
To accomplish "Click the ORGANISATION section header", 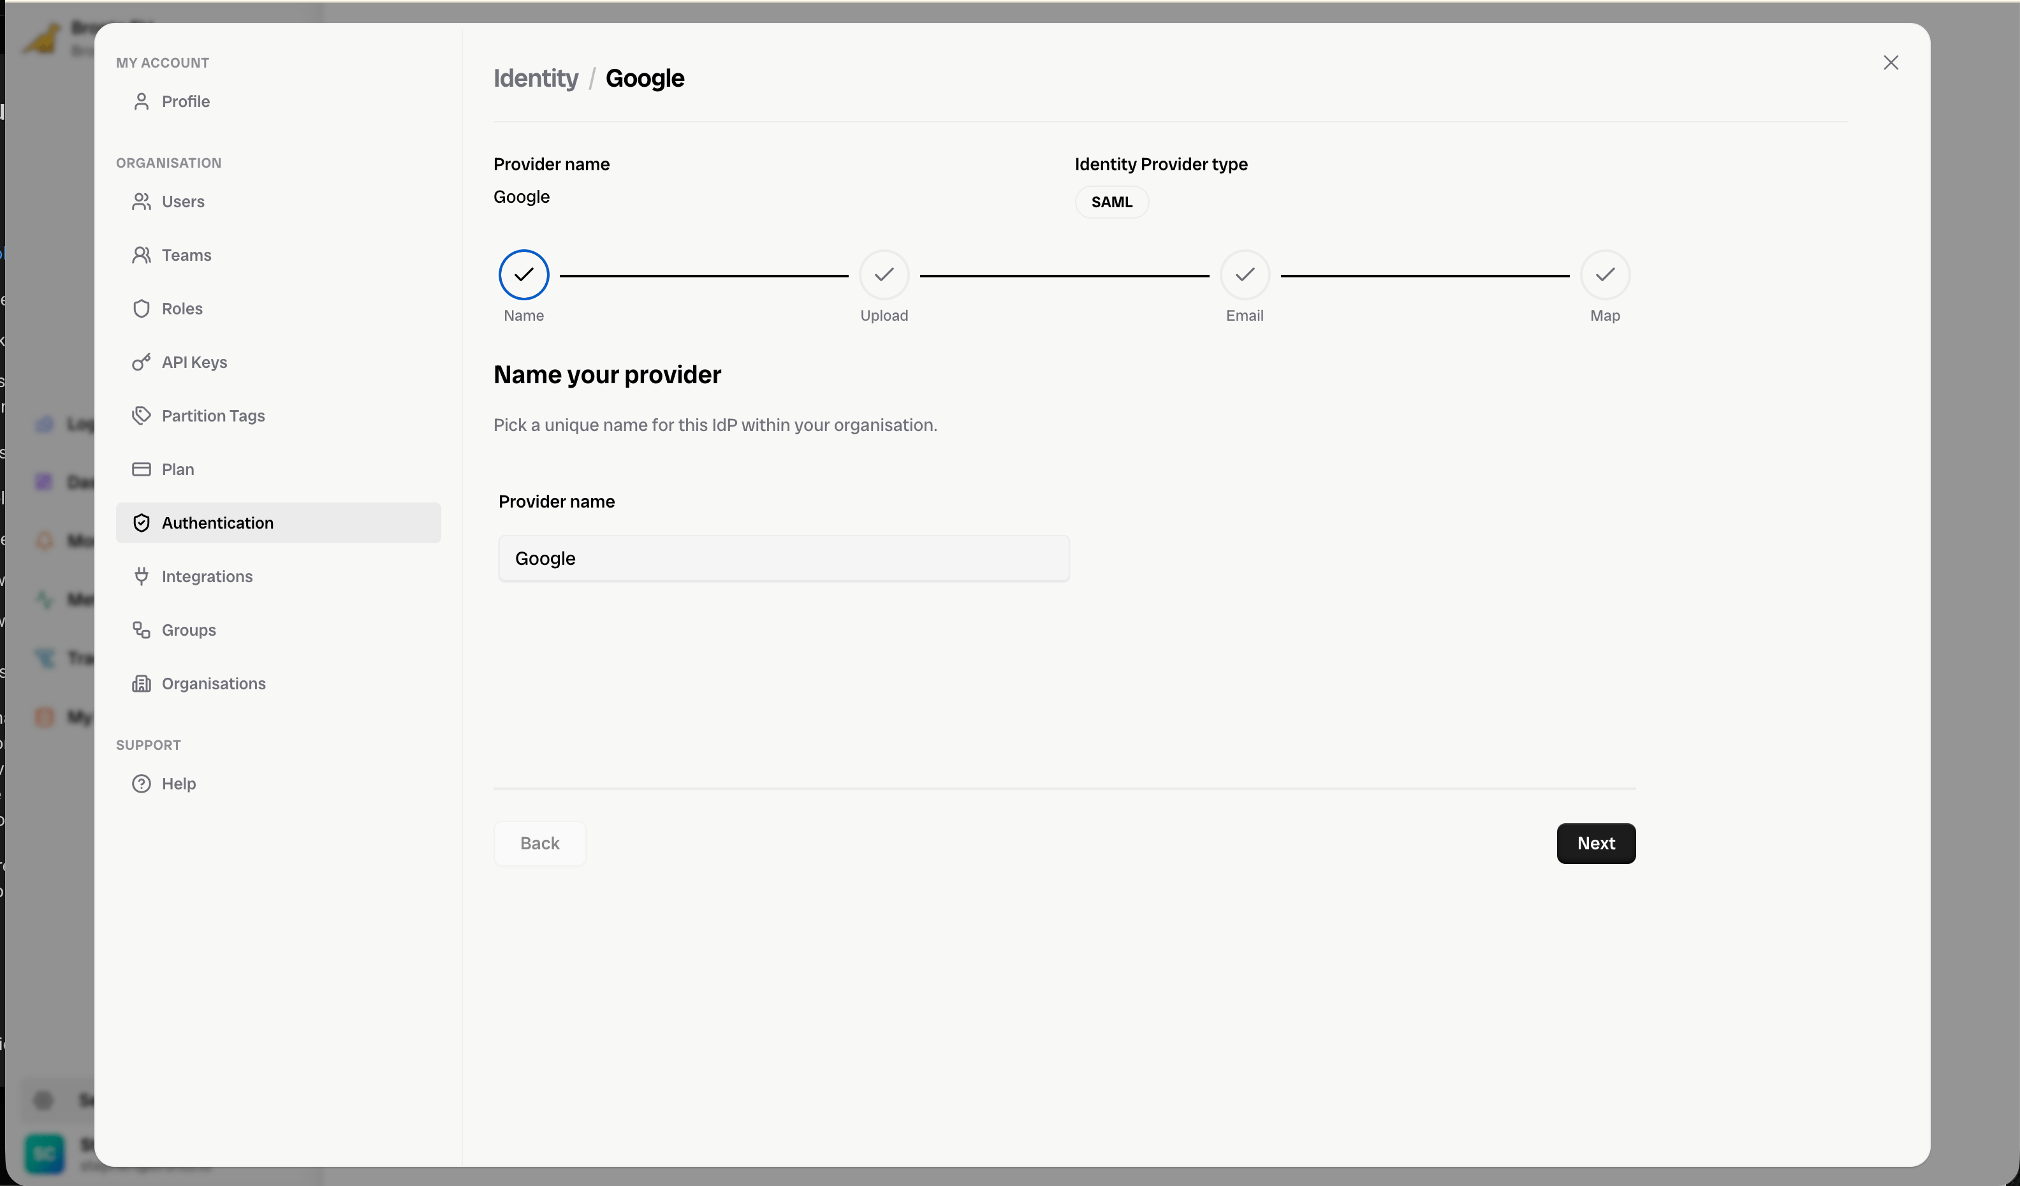I will click(x=168, y=163).
